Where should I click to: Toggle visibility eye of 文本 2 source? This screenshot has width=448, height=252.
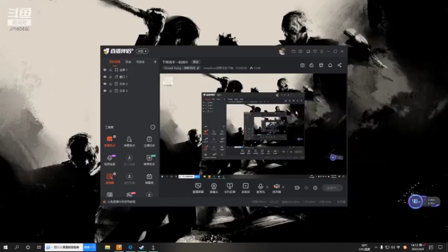point(105,83)
